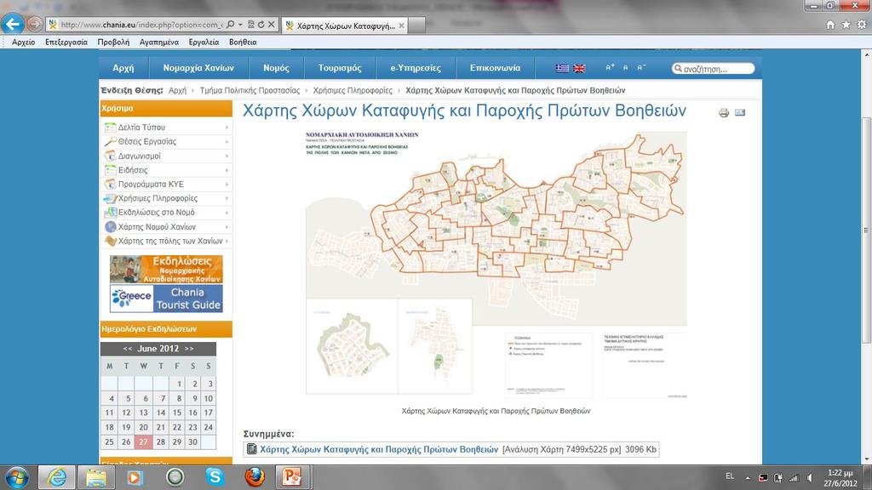Screen dimensions: 872x490
Task: Click the Αρχή breadcrumb link
Action: tap(177, 90)
